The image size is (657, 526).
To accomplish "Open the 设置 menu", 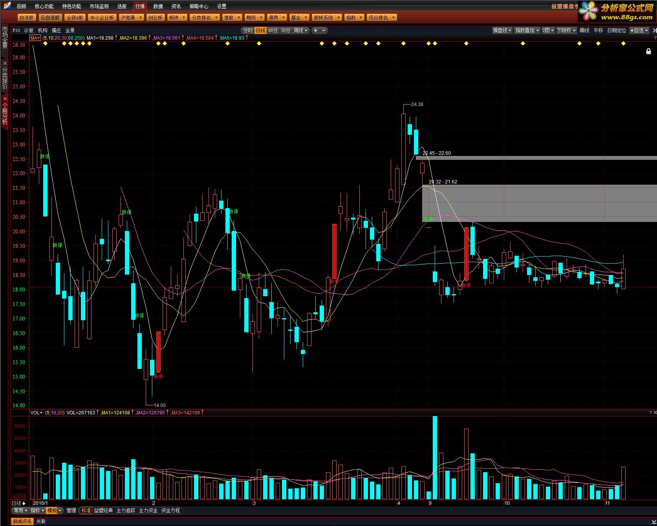I will [221, 6].
